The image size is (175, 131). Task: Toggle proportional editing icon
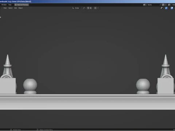click(x=96, y=8)
